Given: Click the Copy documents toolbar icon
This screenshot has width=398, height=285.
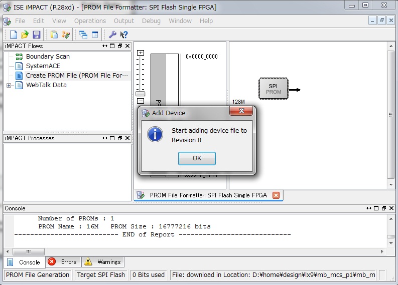Looking at the screenshot, I should coord(54,35).
